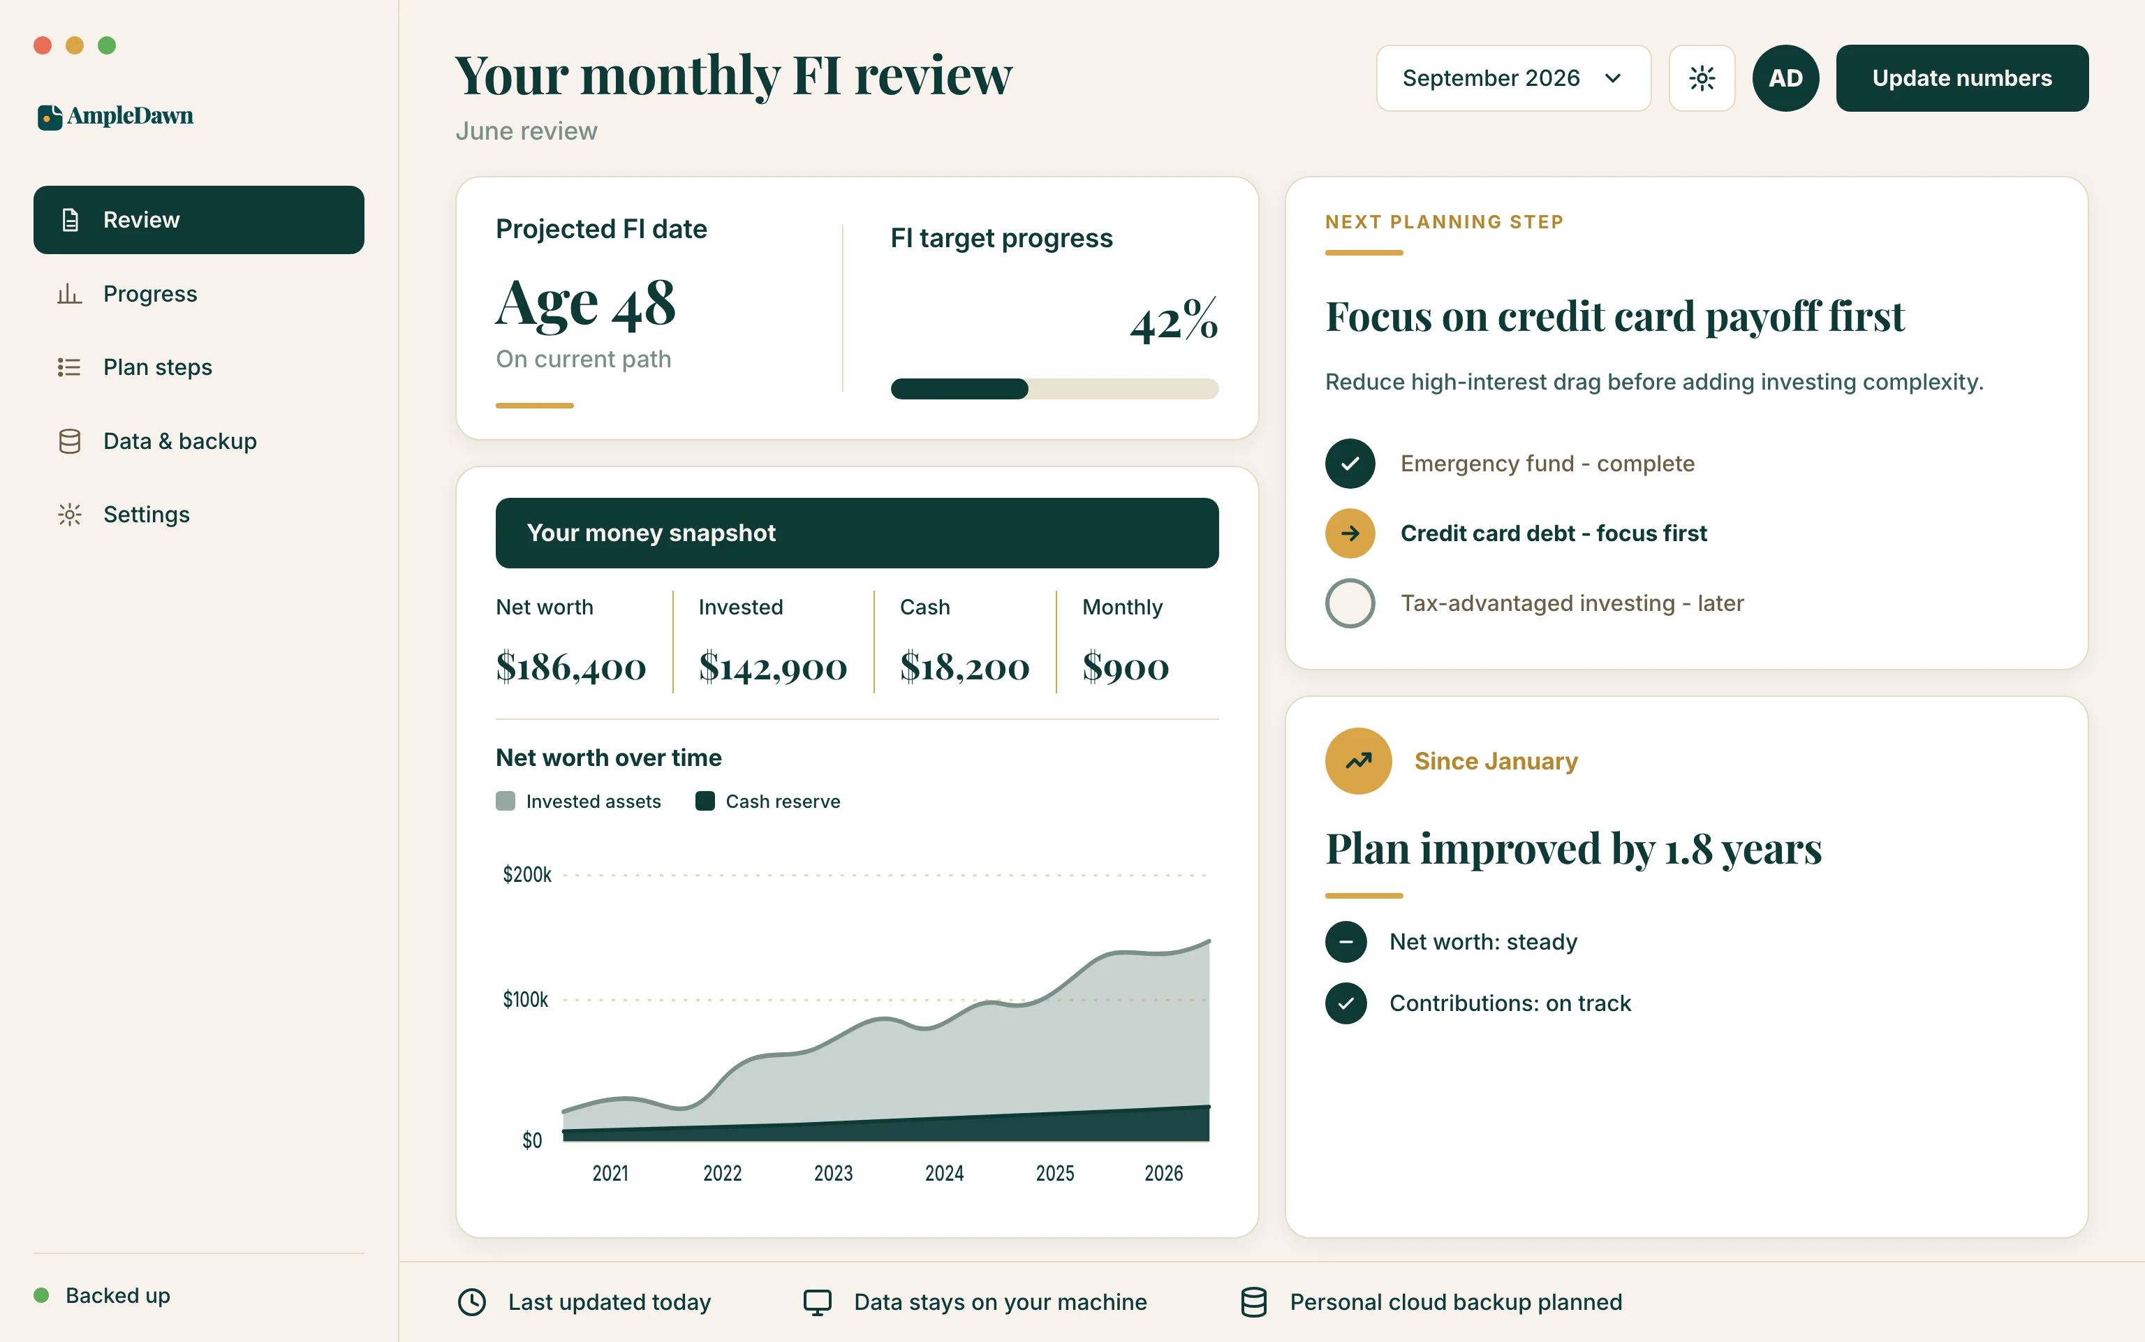Click Personal cloud backup planned text

(1455, 1302)
